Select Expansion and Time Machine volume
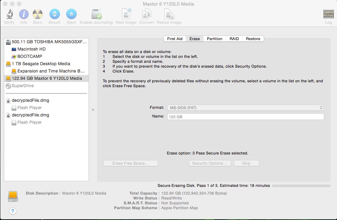 [x=46, y=71]
